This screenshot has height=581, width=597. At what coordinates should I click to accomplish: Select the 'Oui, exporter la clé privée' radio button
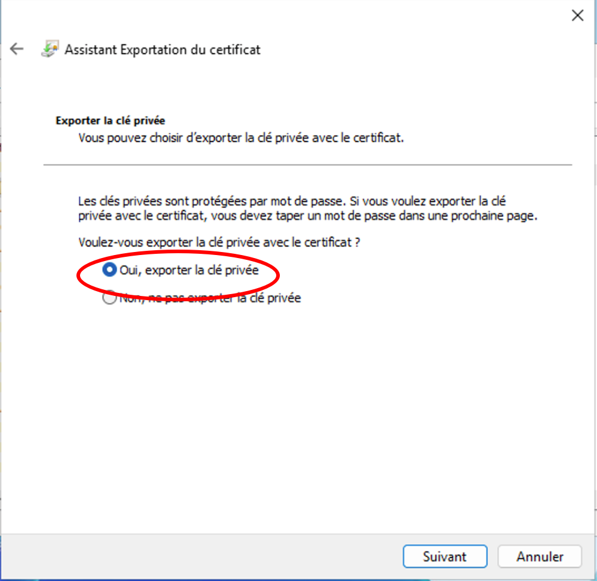tap(109, 270)
